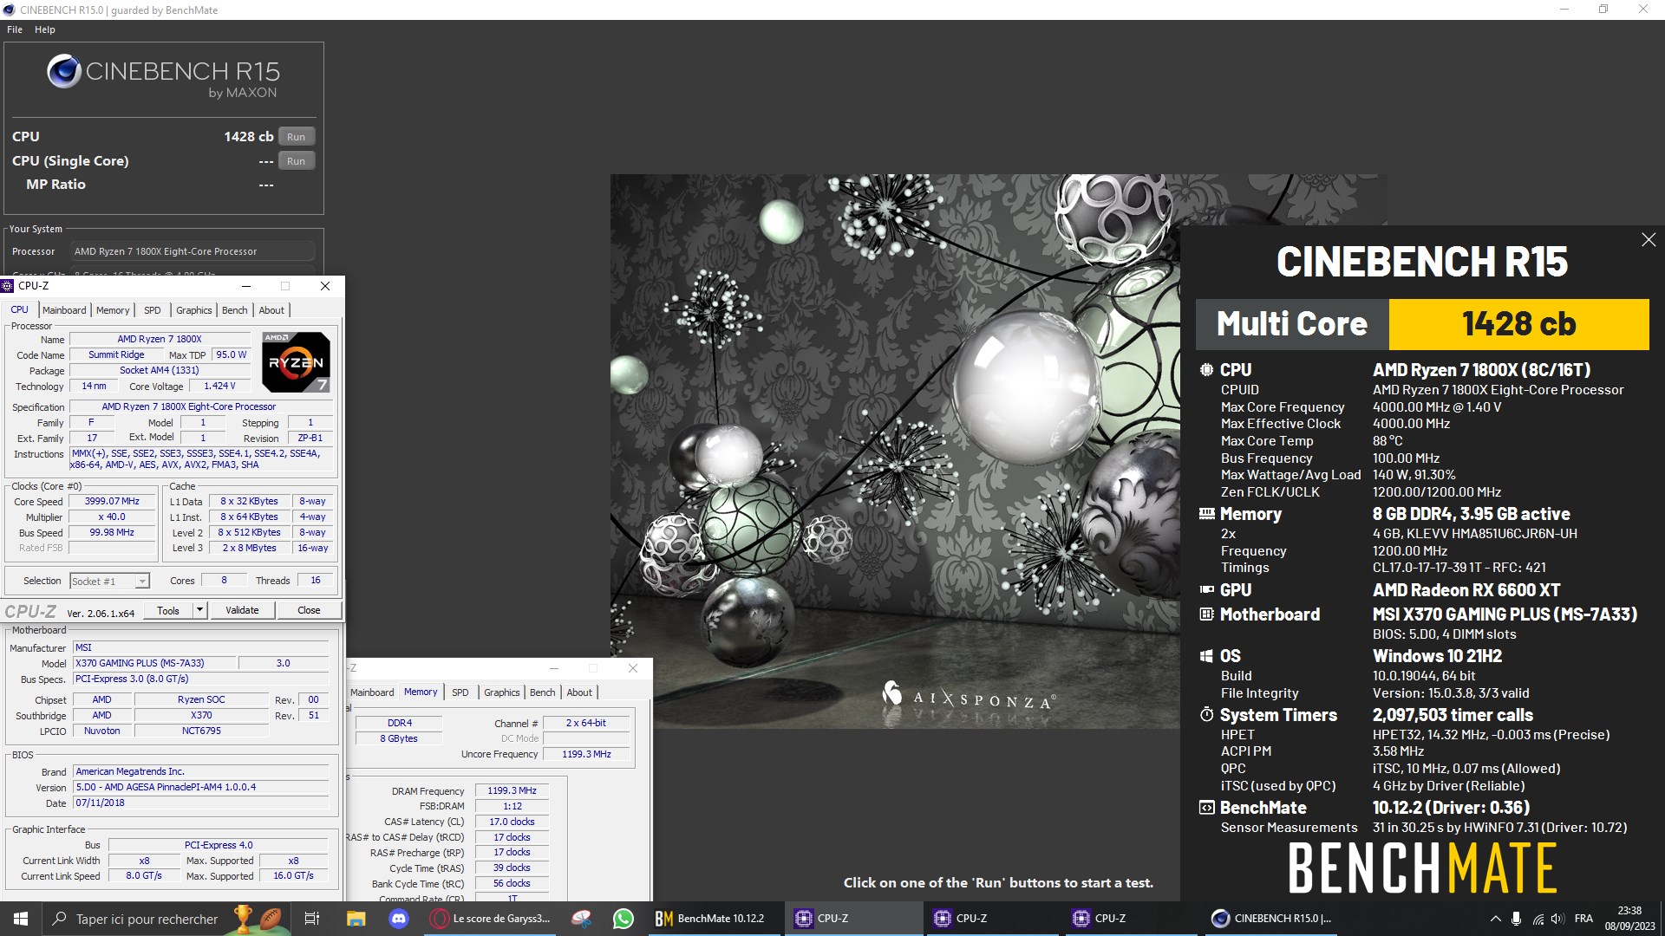Click the Cinebench R15 sphere logo
The height and width of the screenshot is (936, 1665).
[64, 72]
